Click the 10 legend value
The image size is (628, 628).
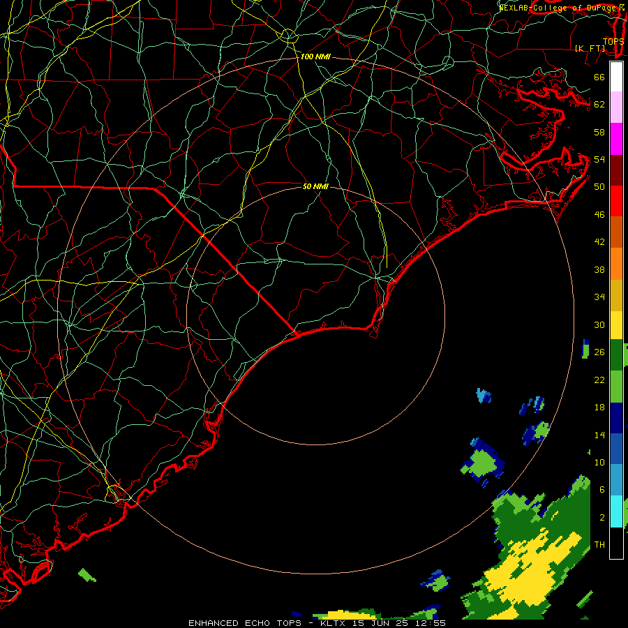599,462
